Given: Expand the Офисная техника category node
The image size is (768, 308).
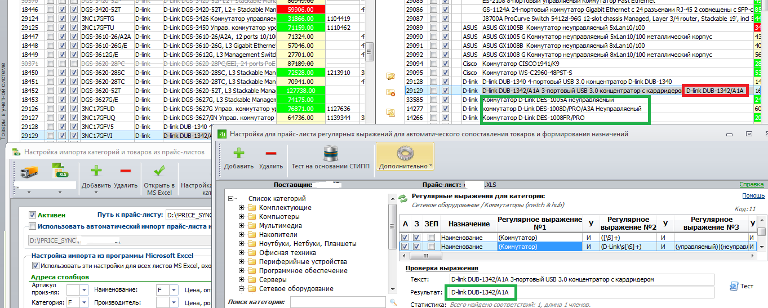Looking at the screenshot, I should (x=242, y=253).
